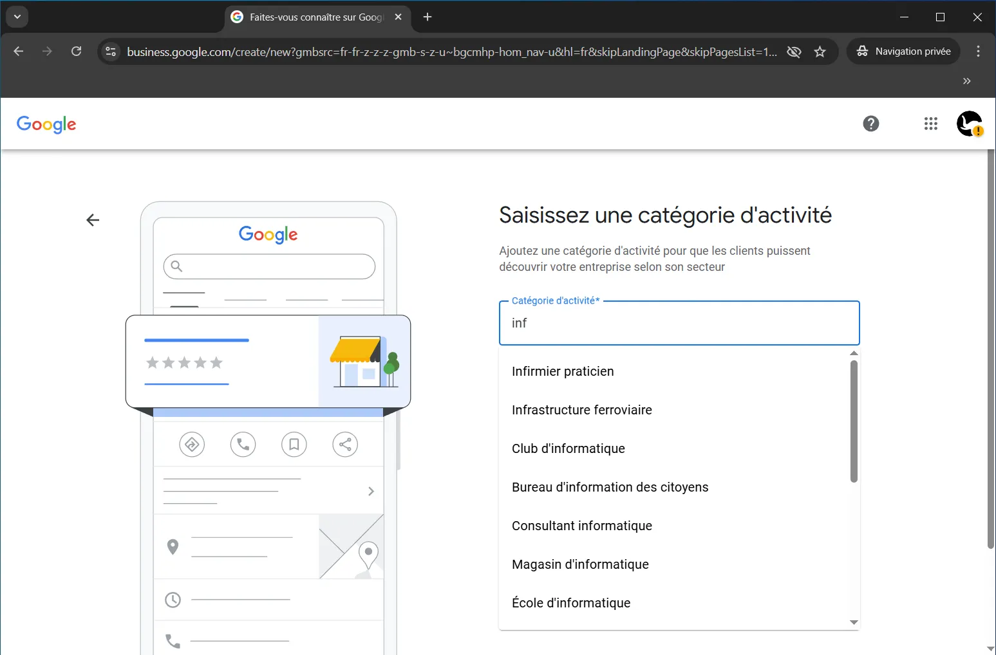The width and height of the screenshot is (996, 655).
Task: Reload the page in the browser
Action: click(x=76, y=51)
